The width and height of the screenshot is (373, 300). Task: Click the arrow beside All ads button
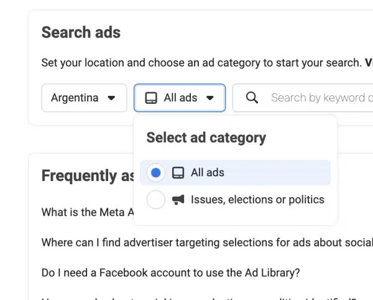(x=210, y=98)
